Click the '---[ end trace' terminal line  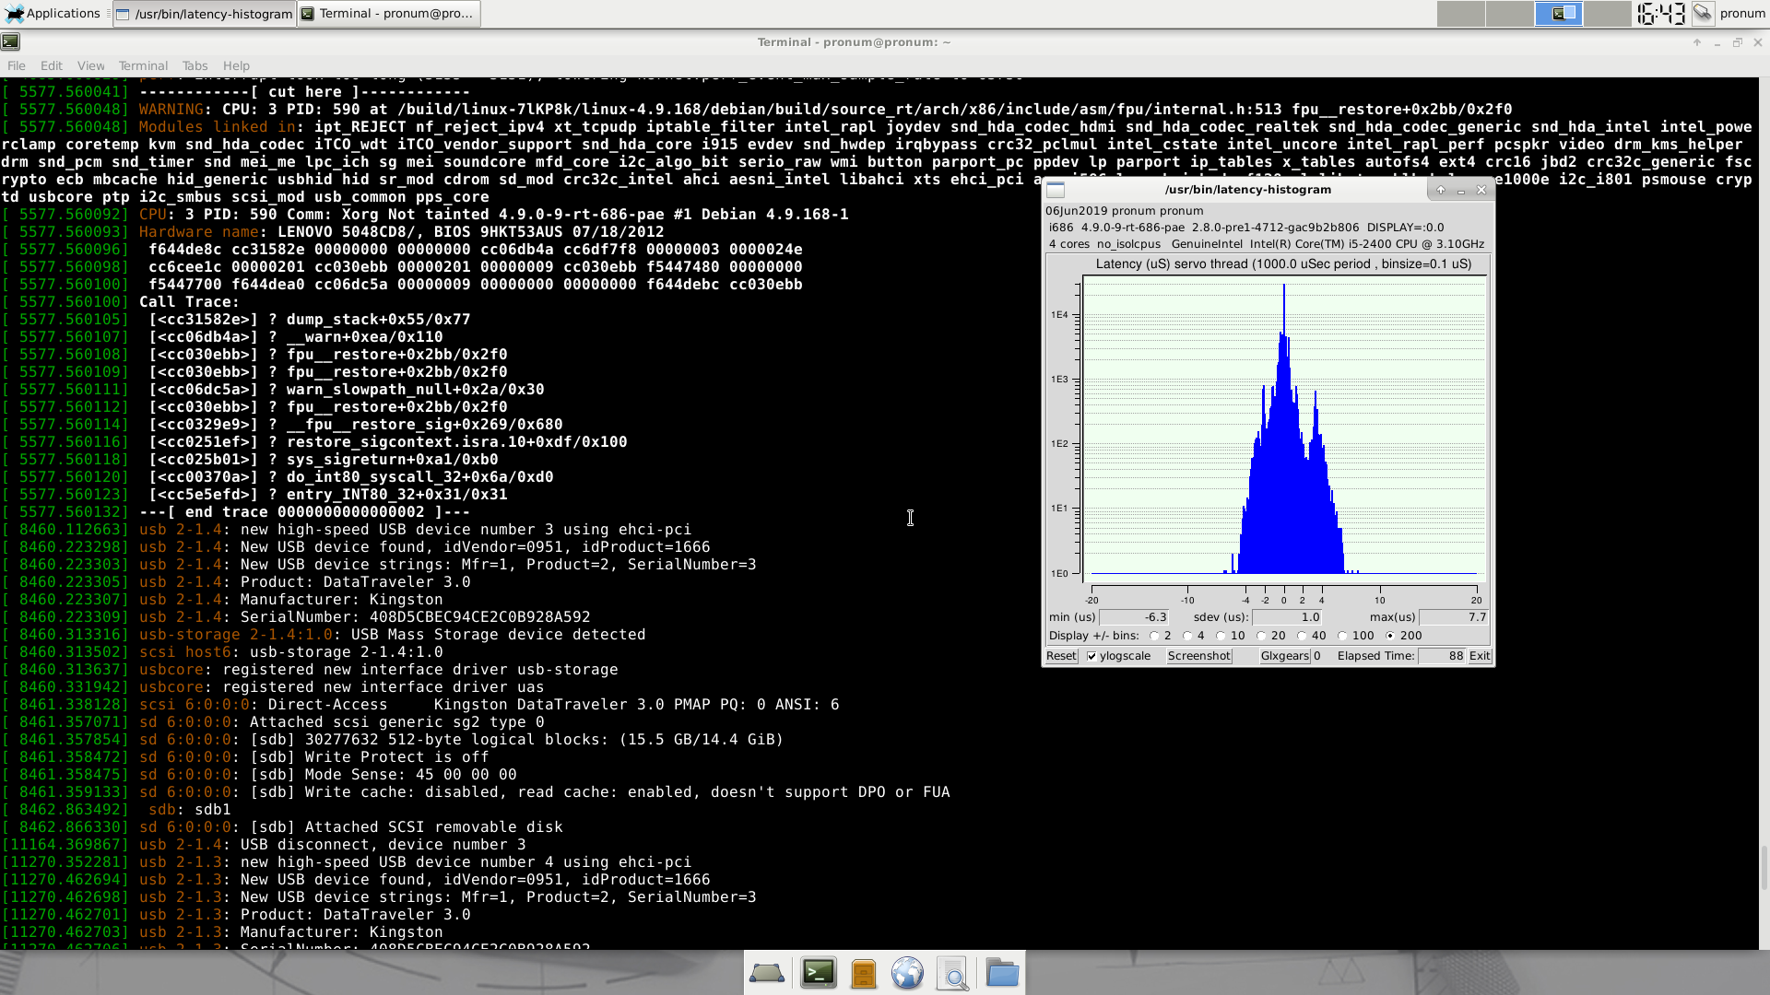305,512
